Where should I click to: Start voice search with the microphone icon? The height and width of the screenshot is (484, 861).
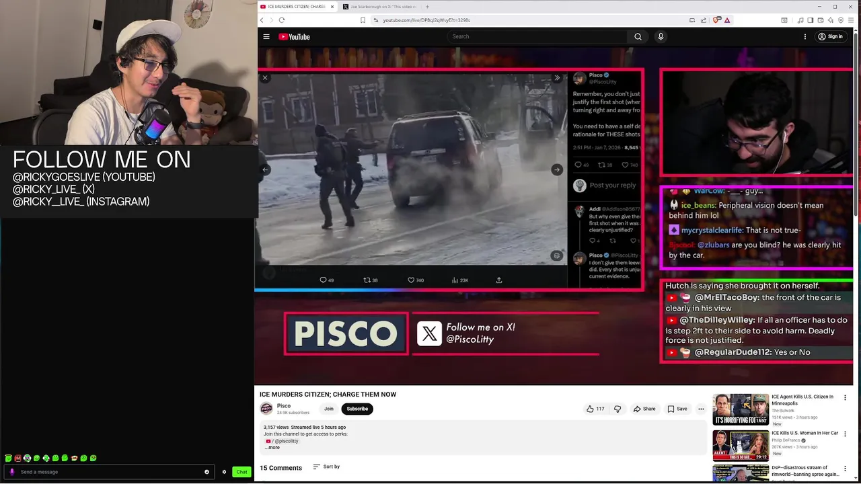[x=661, y=36]
